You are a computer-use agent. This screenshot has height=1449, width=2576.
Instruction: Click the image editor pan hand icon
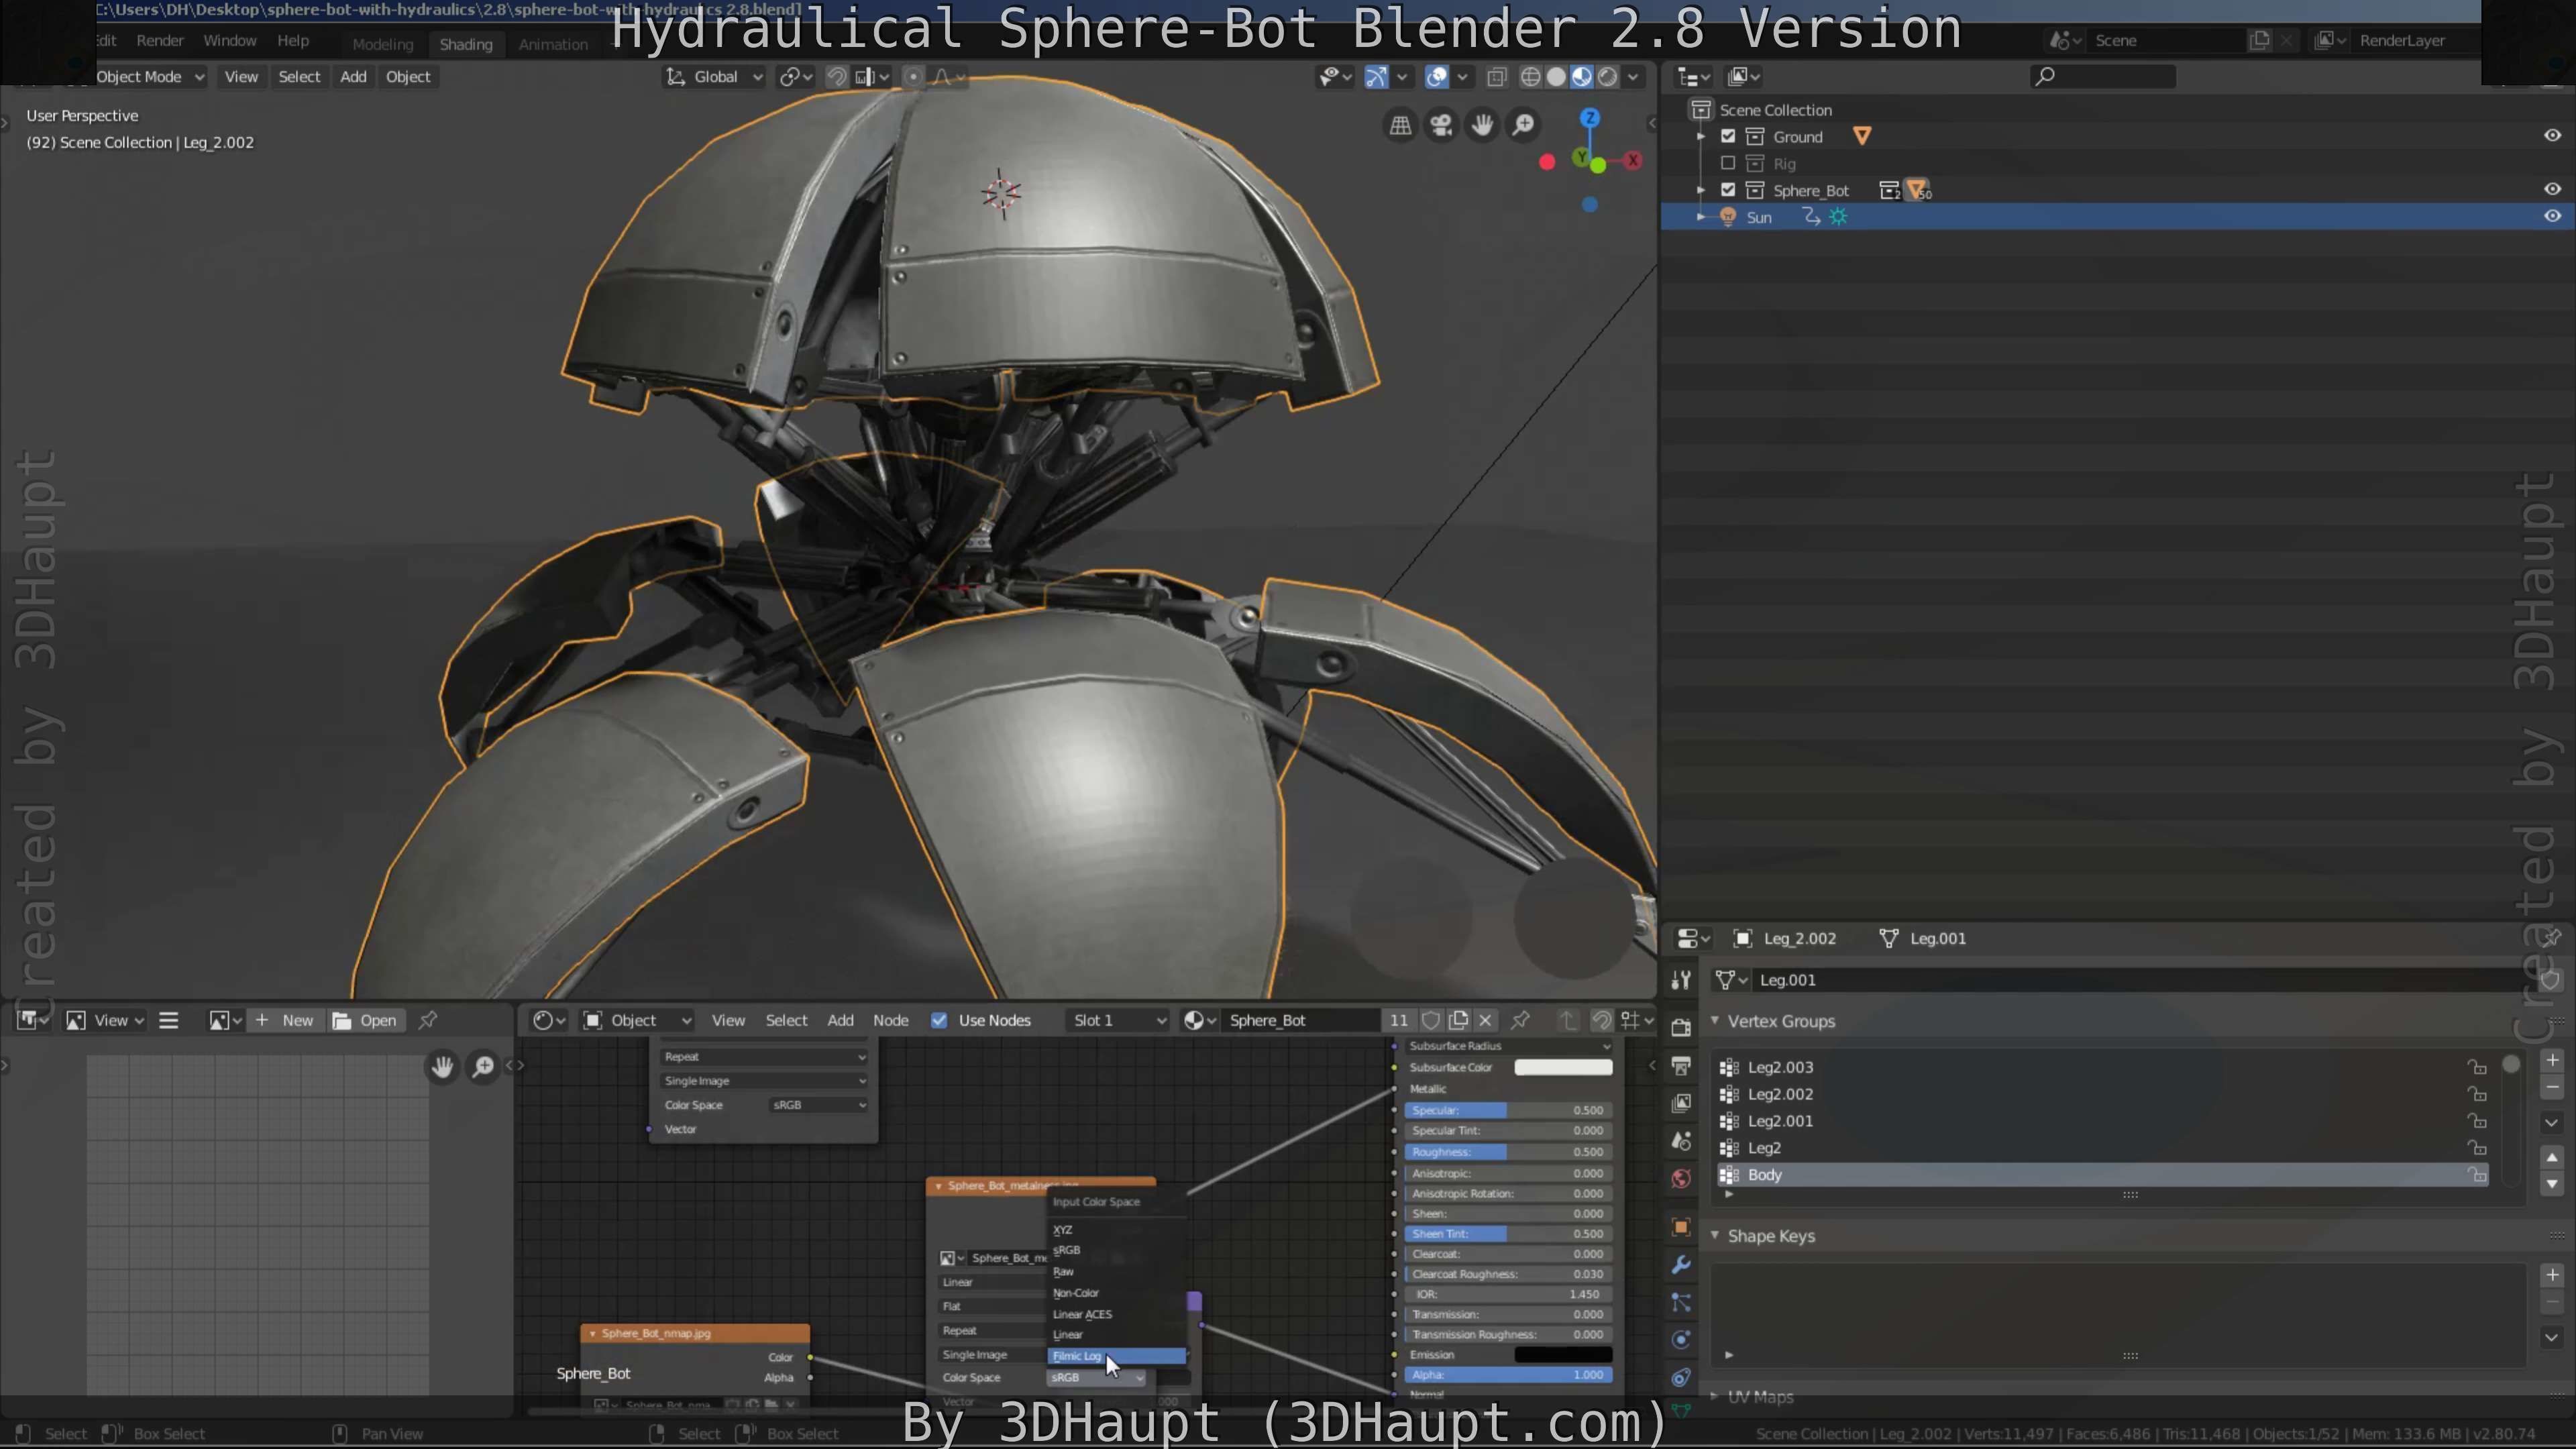click(x=442, y=1067)
